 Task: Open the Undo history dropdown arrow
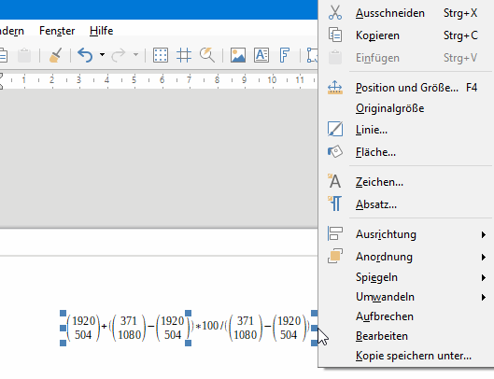(x=102, y=55)
